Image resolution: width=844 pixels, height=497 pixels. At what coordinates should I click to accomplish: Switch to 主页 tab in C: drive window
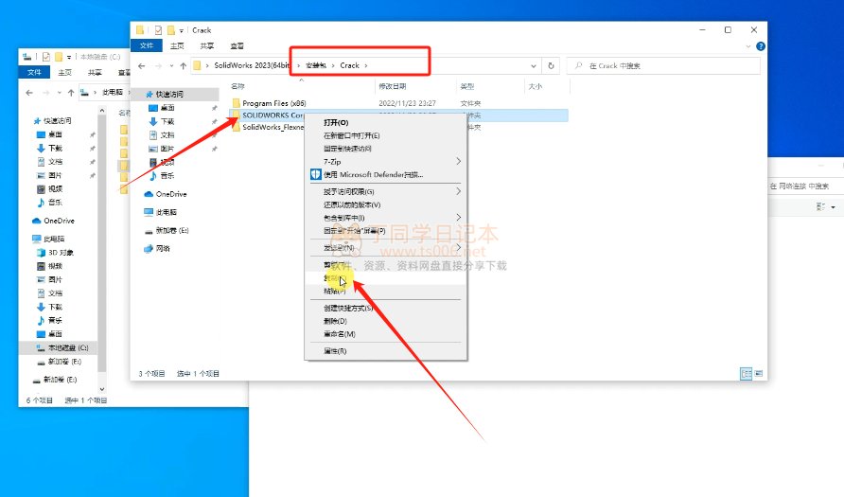pyautogui.click(x=64, y=72)
